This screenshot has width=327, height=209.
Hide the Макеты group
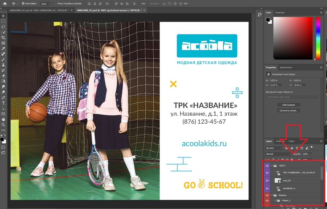tap(267, 195)
